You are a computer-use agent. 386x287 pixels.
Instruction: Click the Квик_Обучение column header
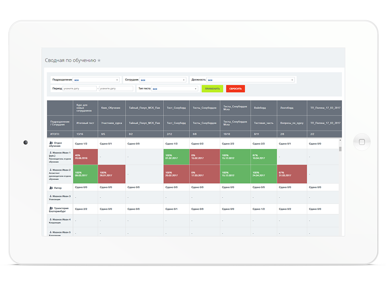(x=112, y=108)
